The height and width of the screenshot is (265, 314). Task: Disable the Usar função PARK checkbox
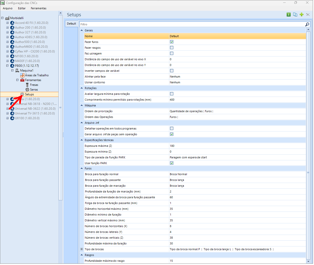172,163
